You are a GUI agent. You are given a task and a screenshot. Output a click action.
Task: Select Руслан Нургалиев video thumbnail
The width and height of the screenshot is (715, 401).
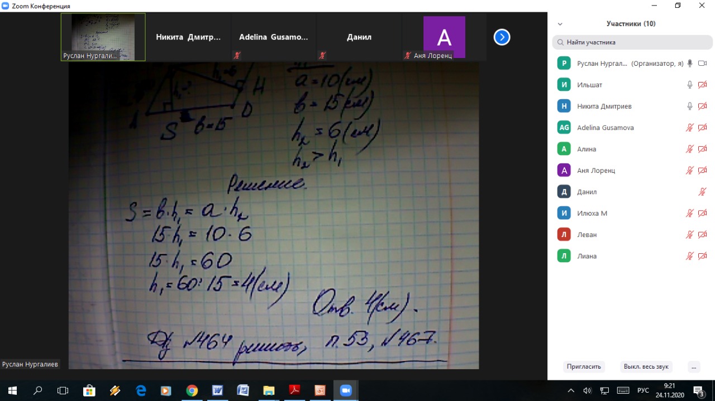pos(103,37)
